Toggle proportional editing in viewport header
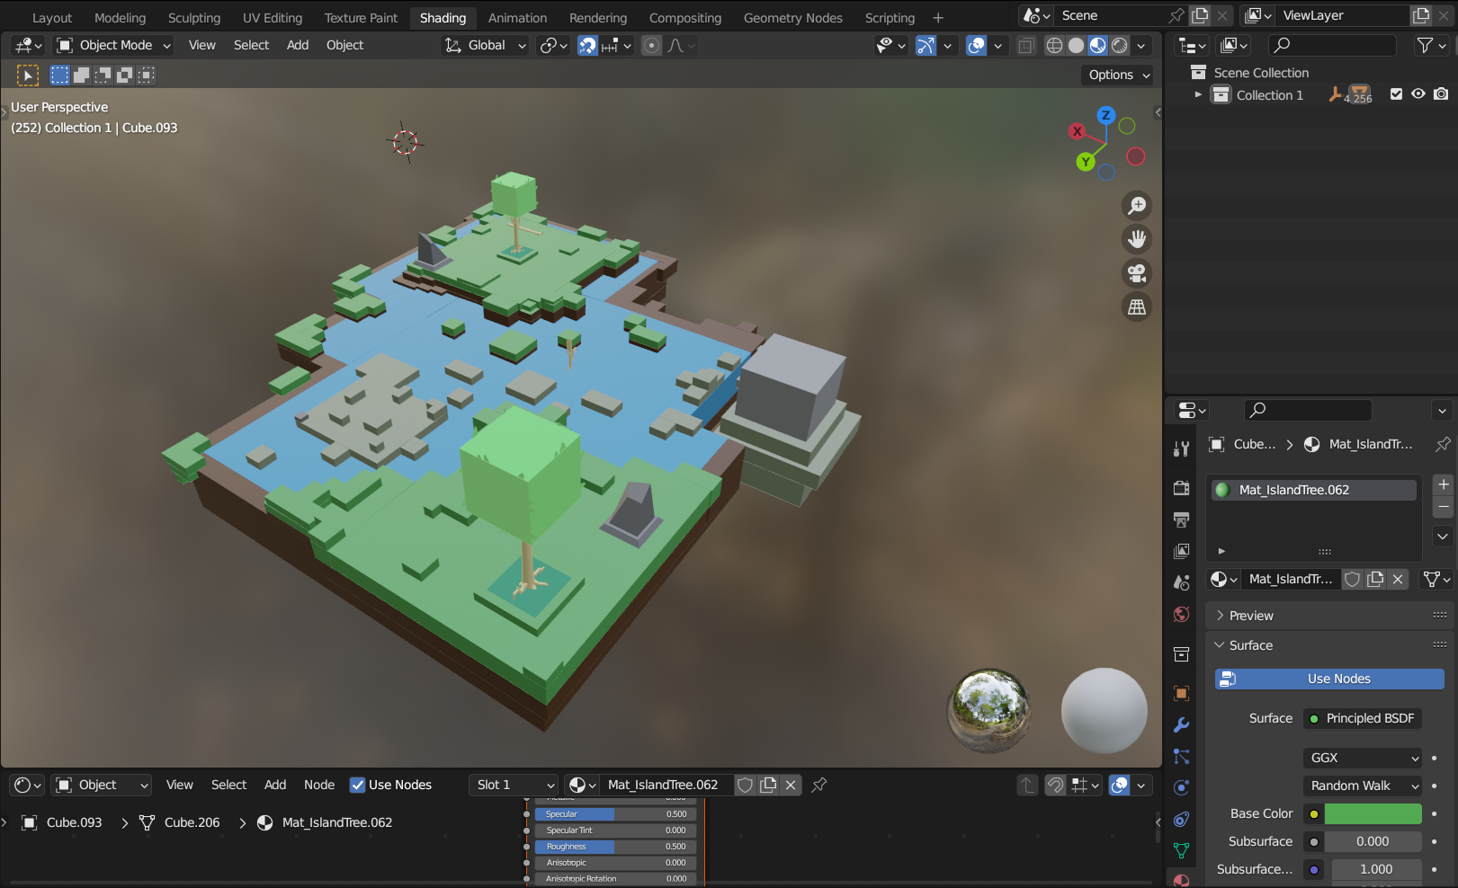This screenshot has width=1458, height=888. (652, 45)
